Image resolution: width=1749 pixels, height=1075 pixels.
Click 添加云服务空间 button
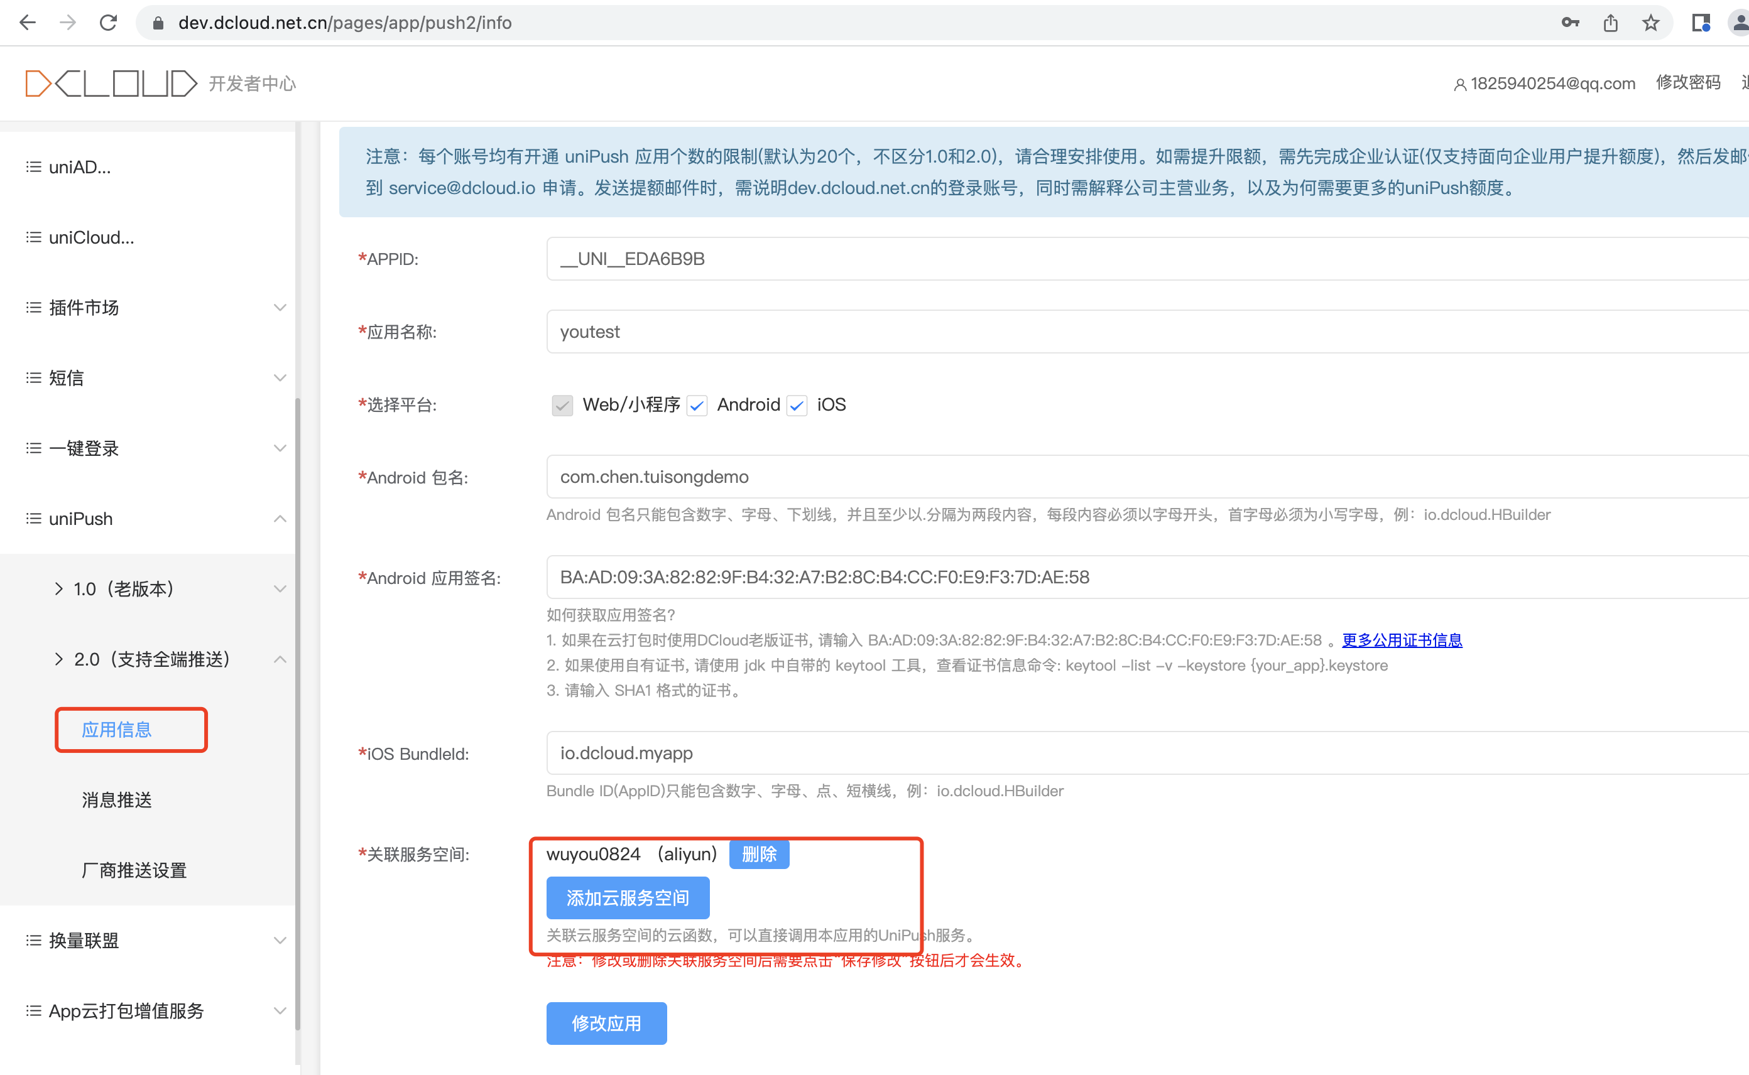(x=628, y=899)
